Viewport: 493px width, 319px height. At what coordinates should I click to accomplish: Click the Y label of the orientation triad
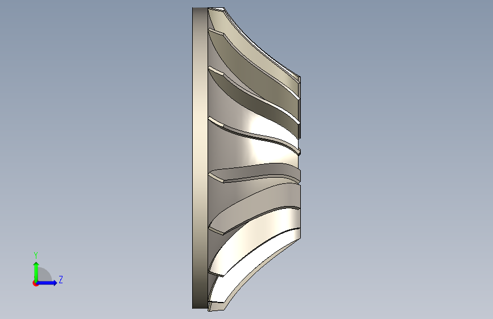[36, 255]
